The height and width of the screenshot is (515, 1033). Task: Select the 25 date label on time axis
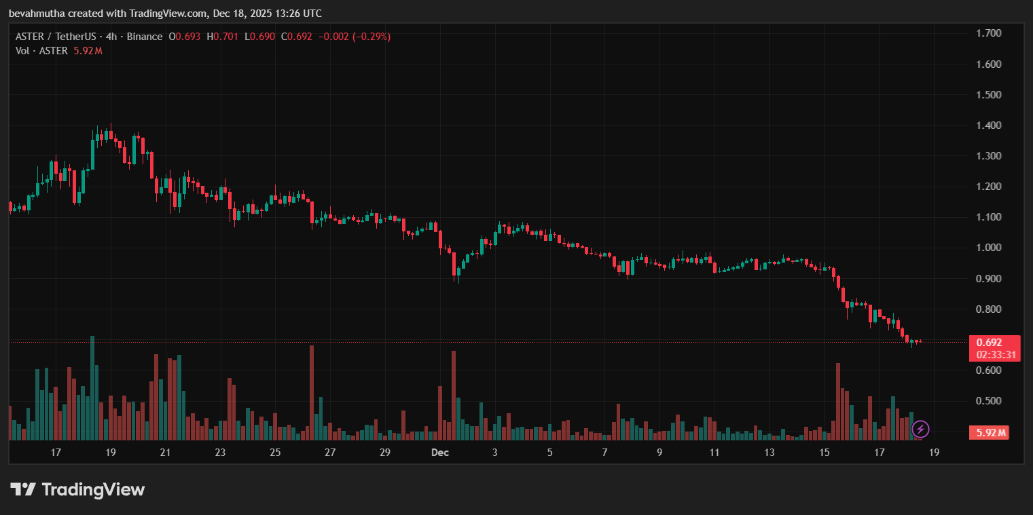click(x=275, y=453)
